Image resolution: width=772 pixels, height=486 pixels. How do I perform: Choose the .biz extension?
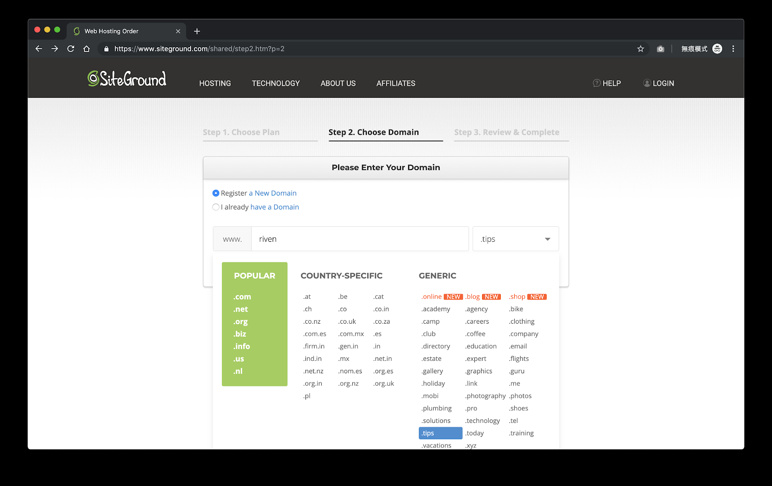coord(239,334)
